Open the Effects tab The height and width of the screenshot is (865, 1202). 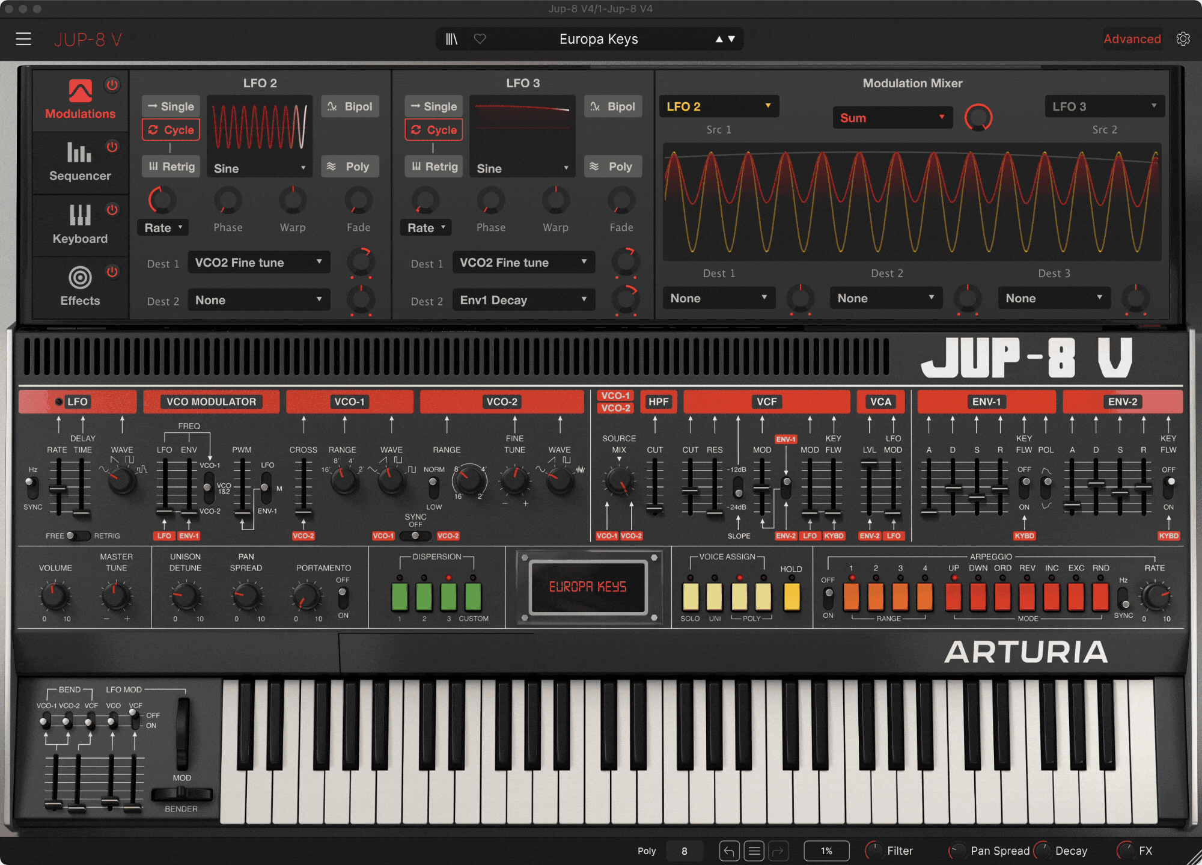point(80,286)
